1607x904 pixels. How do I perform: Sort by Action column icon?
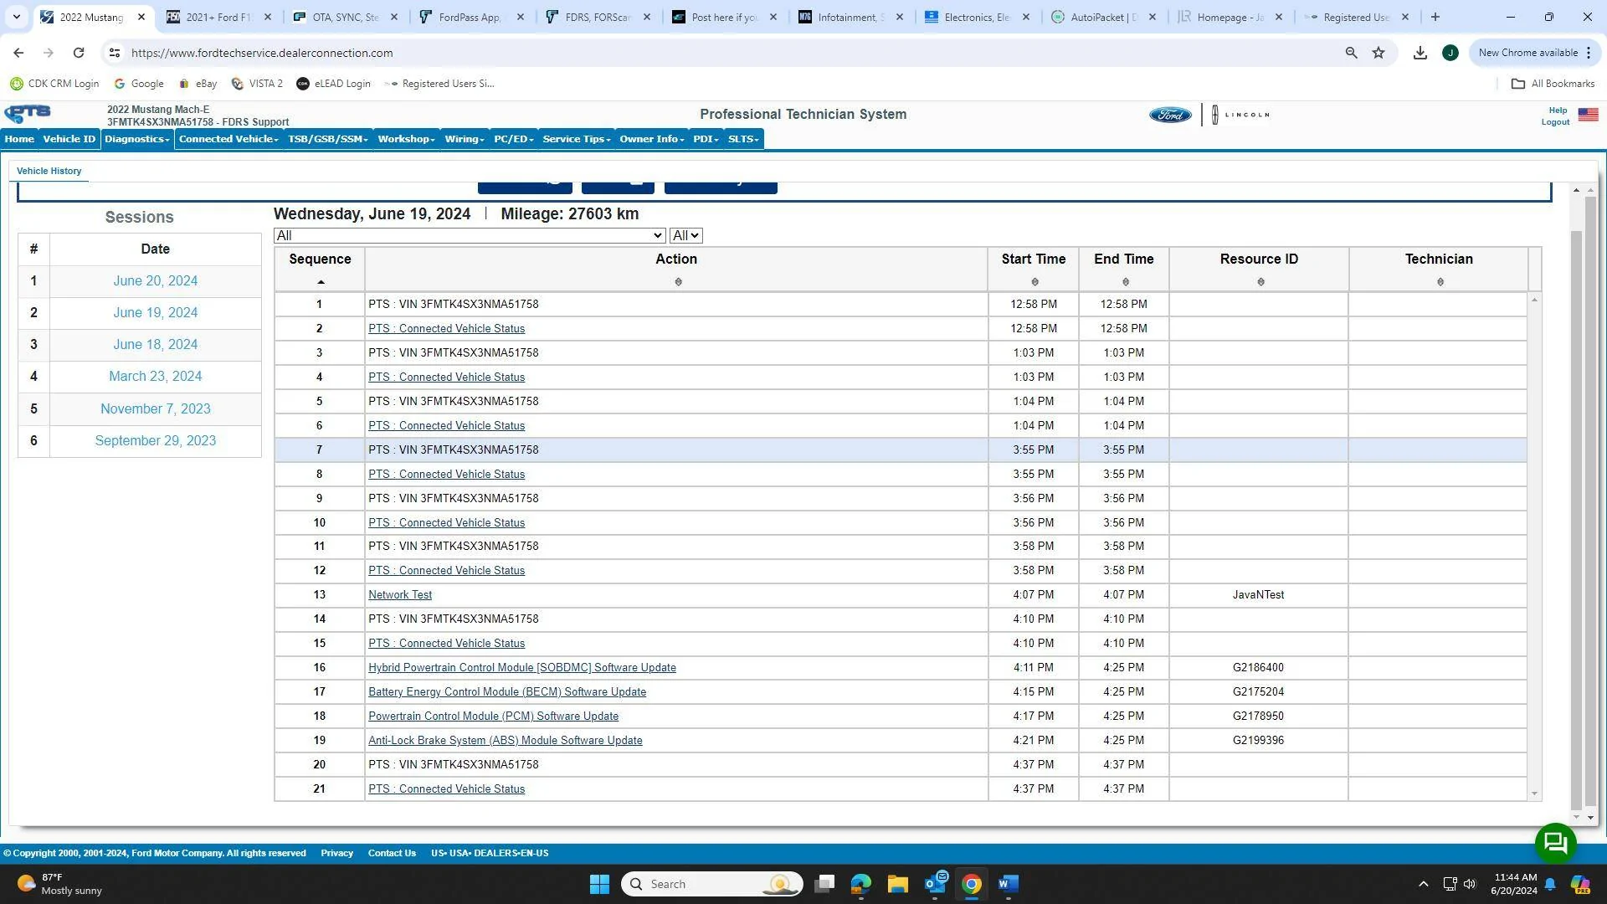point(678,282)
